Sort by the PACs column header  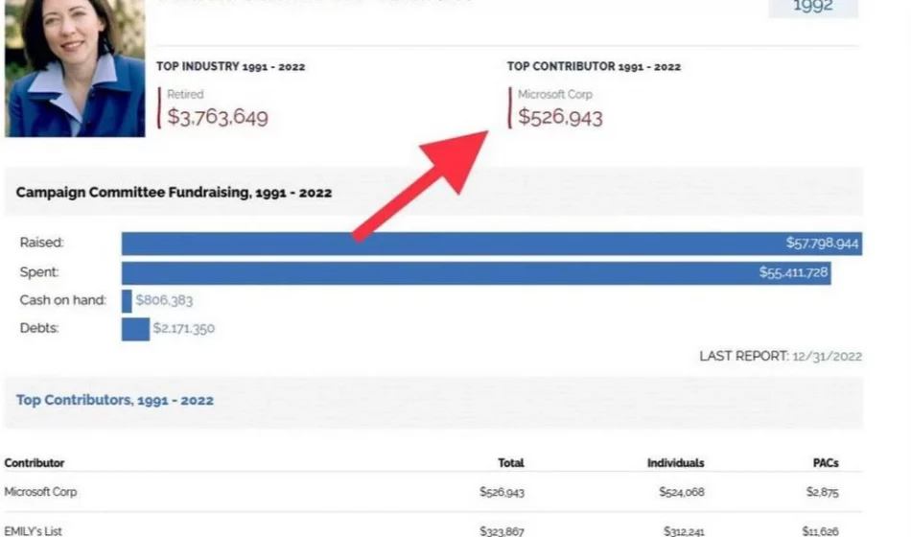pyautogui.click(x=825, y=463)
